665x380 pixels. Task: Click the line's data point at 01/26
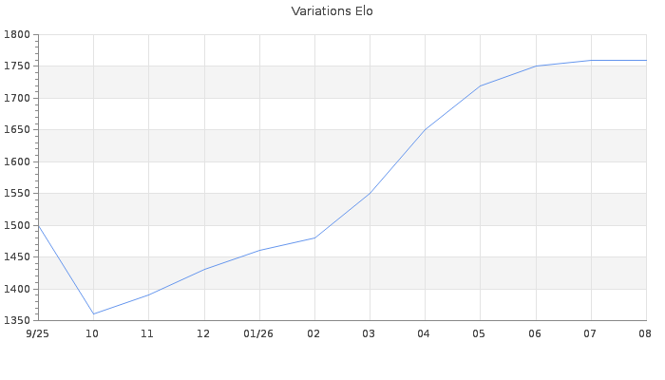pyautogui.click(x=259, y=250)
